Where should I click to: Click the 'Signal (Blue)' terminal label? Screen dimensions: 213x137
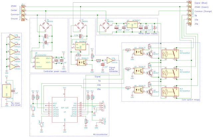(x=201, y=3)
